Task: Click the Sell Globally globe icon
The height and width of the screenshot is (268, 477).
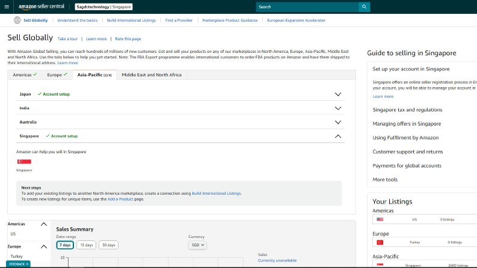Action: (x=17, y=20)
